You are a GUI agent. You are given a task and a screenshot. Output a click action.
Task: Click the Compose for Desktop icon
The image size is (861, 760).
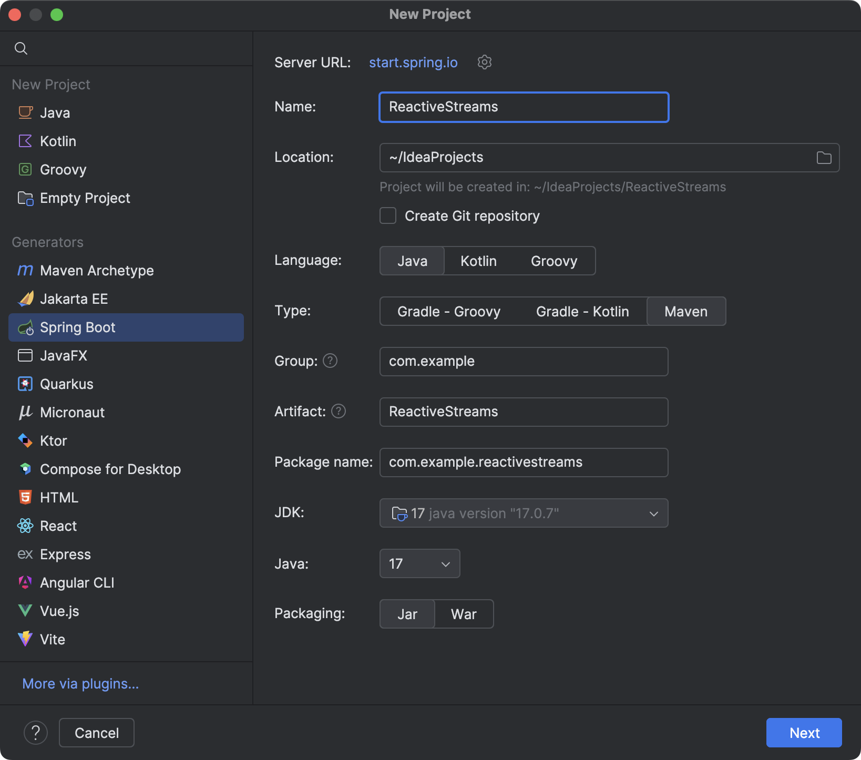(25, 469)
